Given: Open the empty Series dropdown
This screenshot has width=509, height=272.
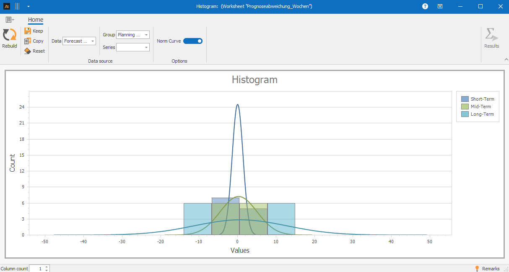Looking at the screenshot, I should pos(132,47).
